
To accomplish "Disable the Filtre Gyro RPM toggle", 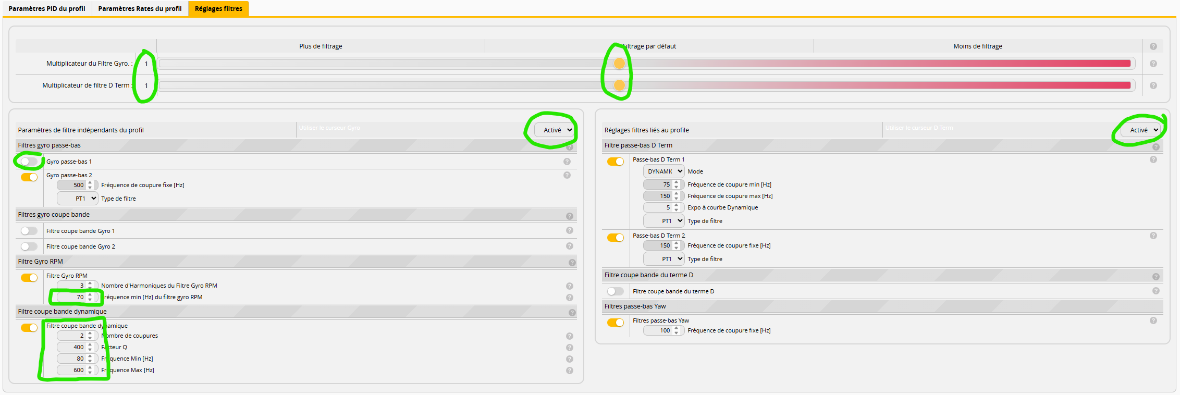I will (x=29, y=278).
